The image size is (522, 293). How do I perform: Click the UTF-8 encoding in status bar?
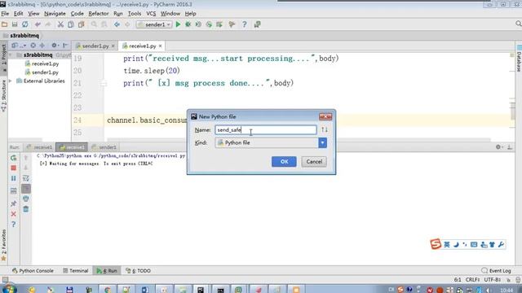493,280
